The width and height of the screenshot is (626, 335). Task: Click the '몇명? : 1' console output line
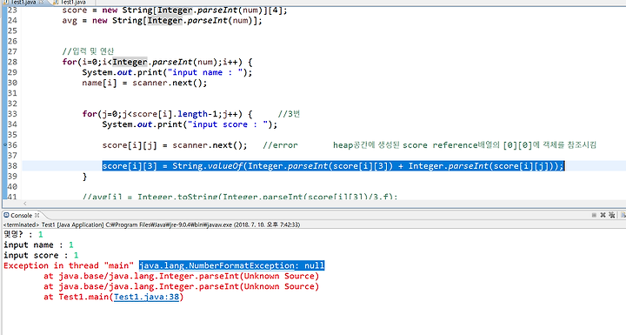(x=23, y=235)
